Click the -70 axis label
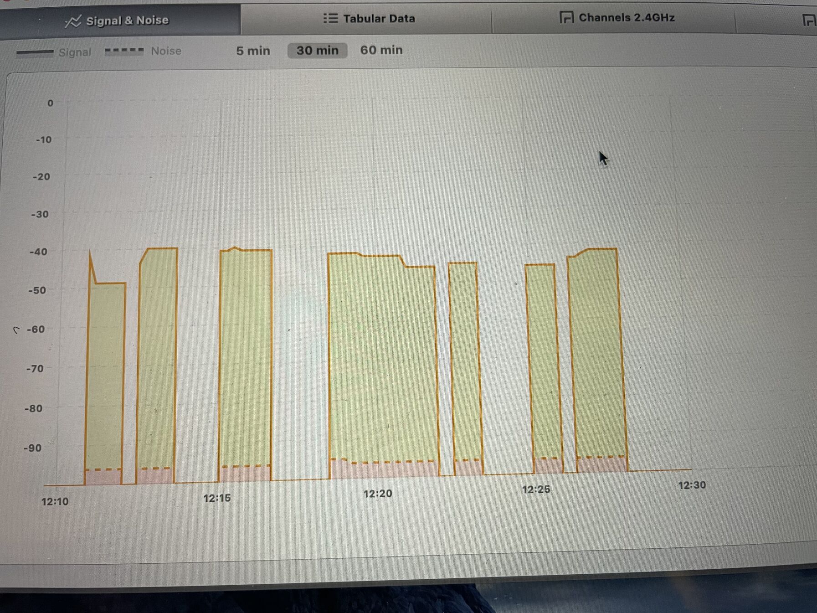 [35, 368]
